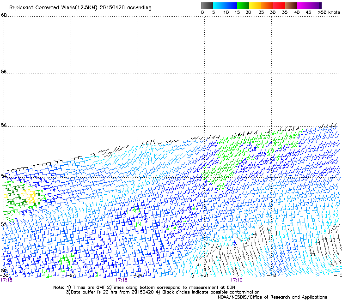
Task: Click the '17:18' time label beneath -30 longitude
Action: pyautogui.click(x=6, y=280)
